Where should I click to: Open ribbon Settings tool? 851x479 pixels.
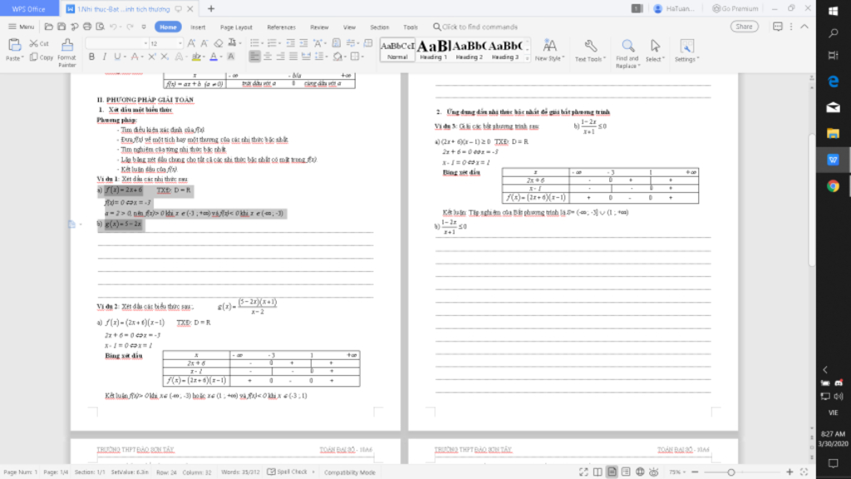[x=686, y=51]
